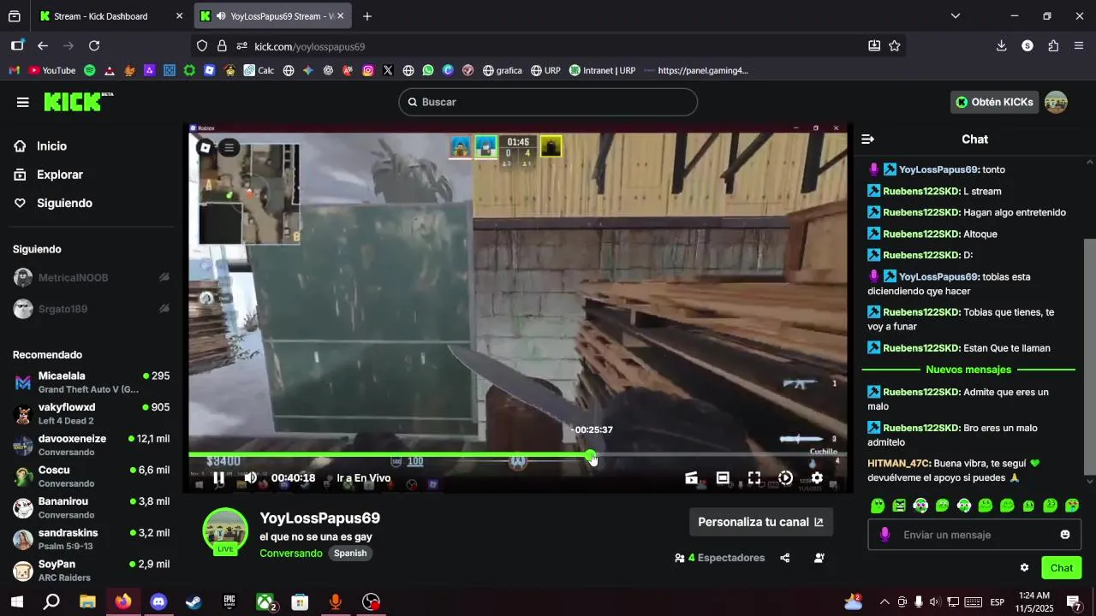This screenshot has width=1096, height=616.
Task: Focus the 'Buscar' search field
Action: (x=548, y=102)
